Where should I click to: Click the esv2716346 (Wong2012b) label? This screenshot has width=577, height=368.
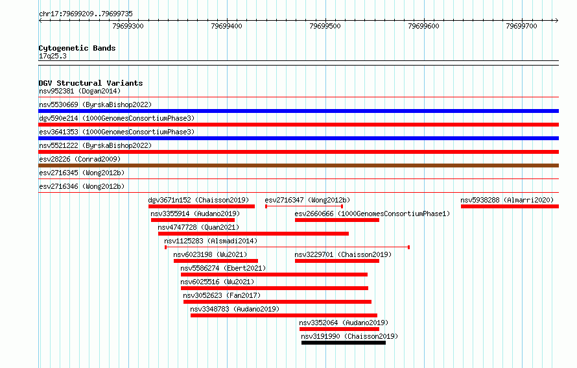pos(82,186)
